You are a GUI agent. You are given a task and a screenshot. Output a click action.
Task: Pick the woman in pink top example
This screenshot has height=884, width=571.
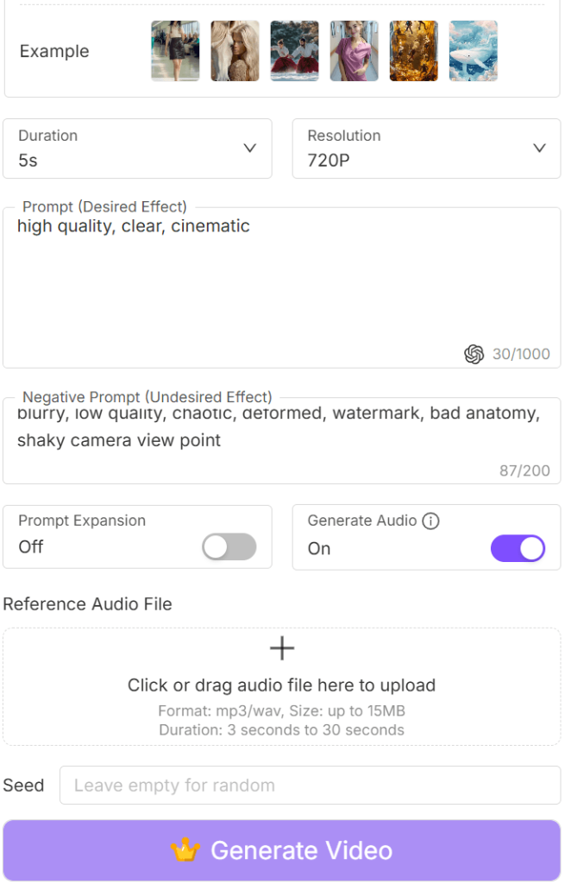pos(354,51)
